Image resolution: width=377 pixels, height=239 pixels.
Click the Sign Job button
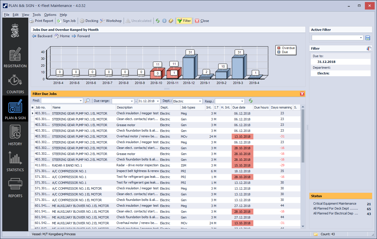pos(66,21)
